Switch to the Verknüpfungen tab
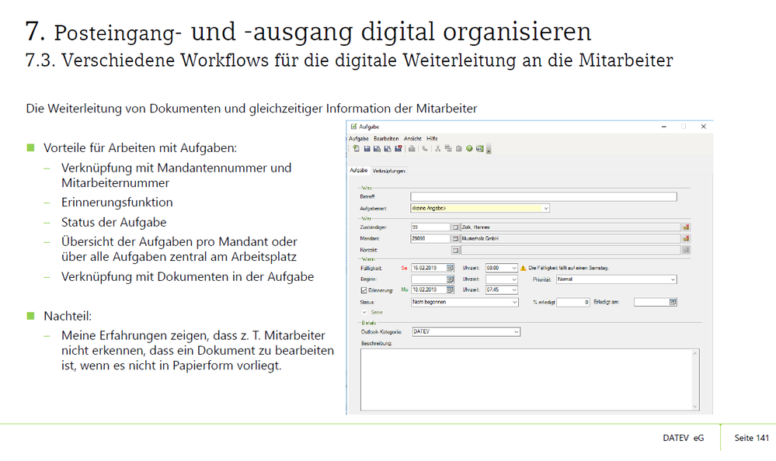 (x=388, y=171)
